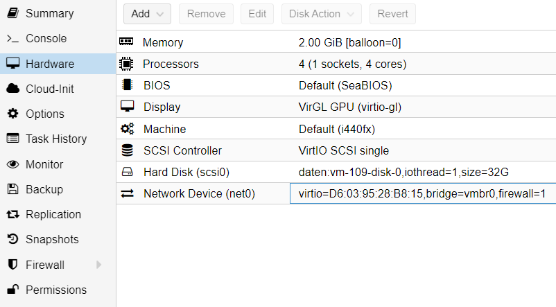This screenshot has width=556, height=307.
Task: Go to the Cloud-Init section
Action: tap(49, 89)
